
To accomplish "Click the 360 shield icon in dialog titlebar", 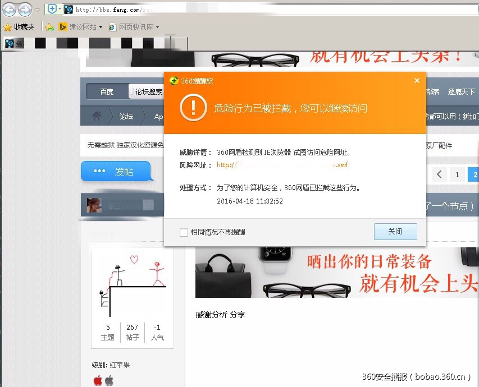I will pos(174,81).
